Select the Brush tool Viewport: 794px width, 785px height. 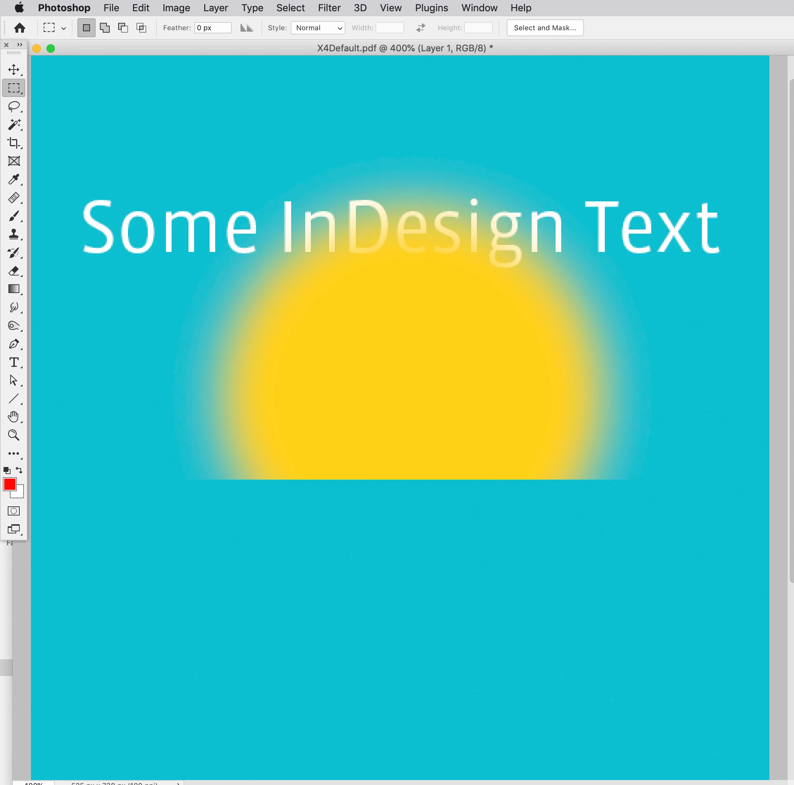coord(14,216)
